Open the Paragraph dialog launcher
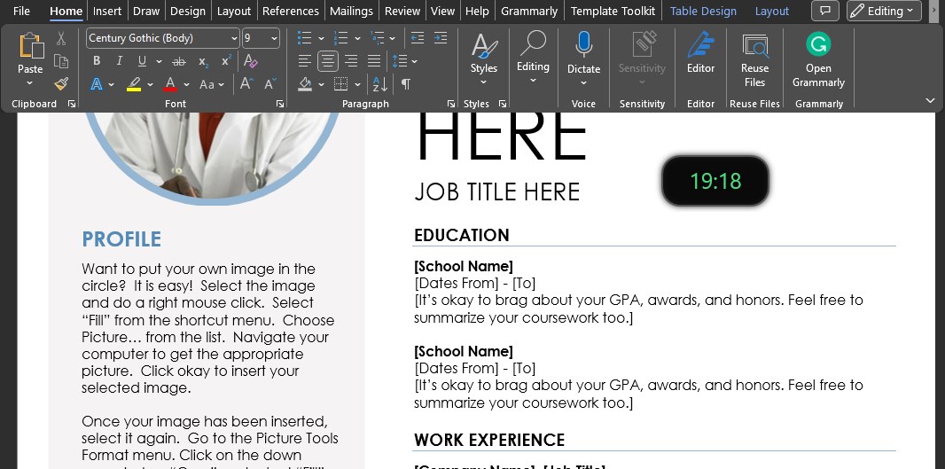 (451, 105)
